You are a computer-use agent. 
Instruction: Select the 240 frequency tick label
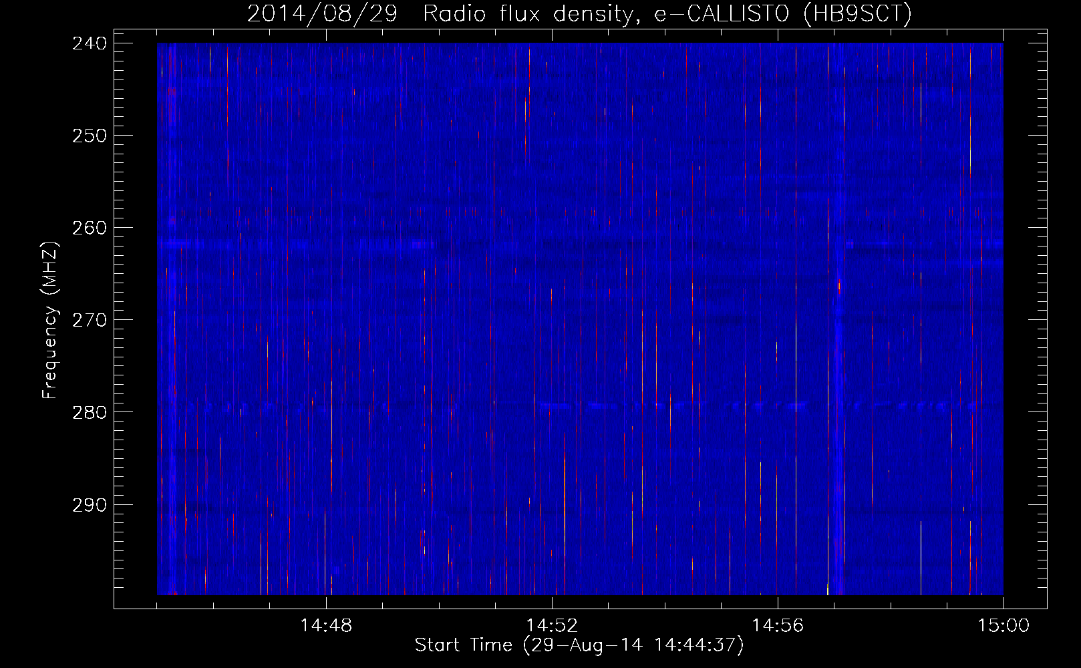[90, 43]
